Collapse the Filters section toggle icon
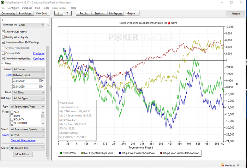Image resolution: width=247 pixels, height=168 pixels. click(2, 64)
